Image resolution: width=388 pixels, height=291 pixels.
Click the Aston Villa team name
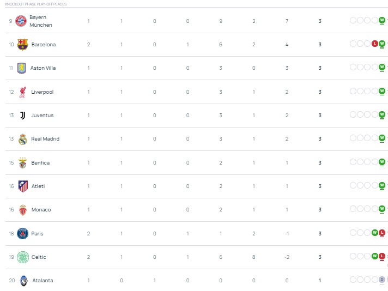(x=43, y=68)
